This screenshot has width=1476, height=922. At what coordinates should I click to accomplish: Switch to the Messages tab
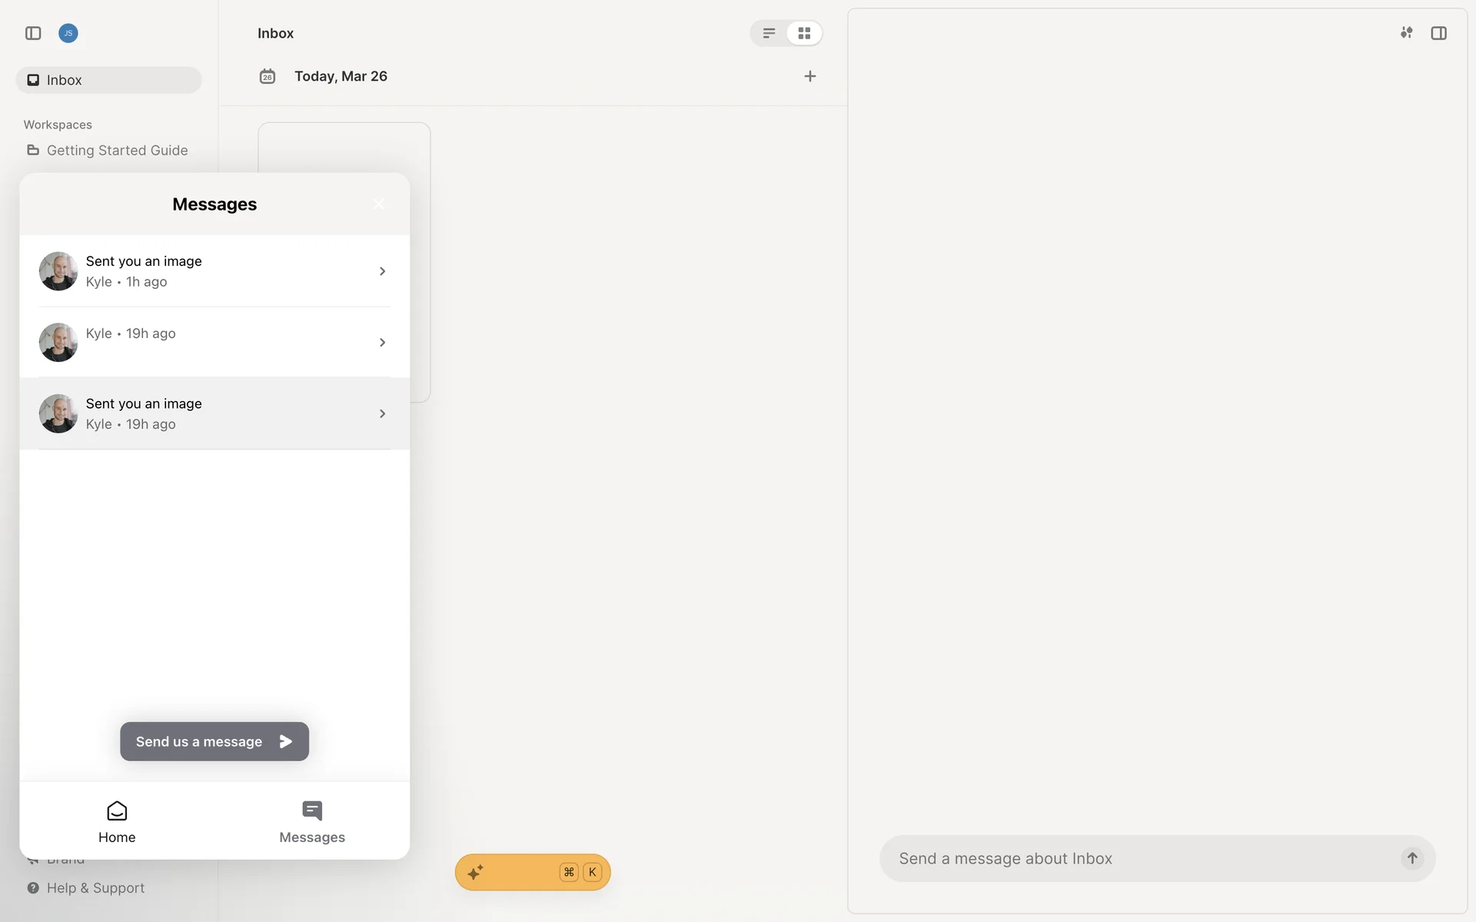311,821
